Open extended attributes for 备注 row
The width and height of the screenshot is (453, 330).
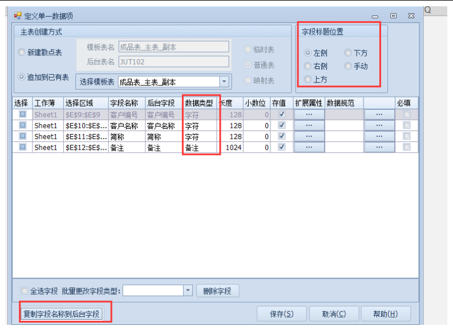309,148
